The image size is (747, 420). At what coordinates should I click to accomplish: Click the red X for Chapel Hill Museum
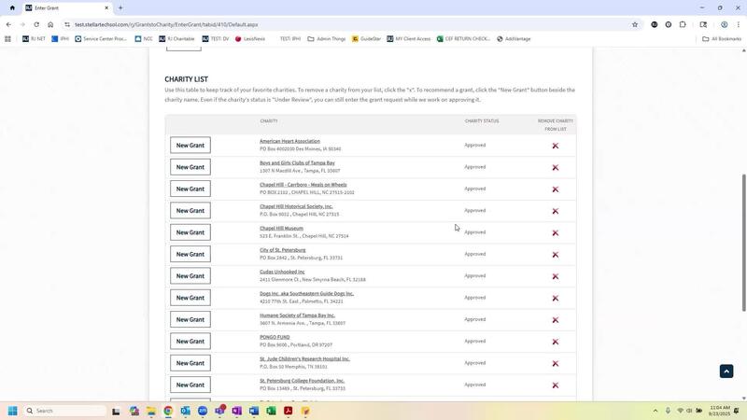click(x=555, y=232)
